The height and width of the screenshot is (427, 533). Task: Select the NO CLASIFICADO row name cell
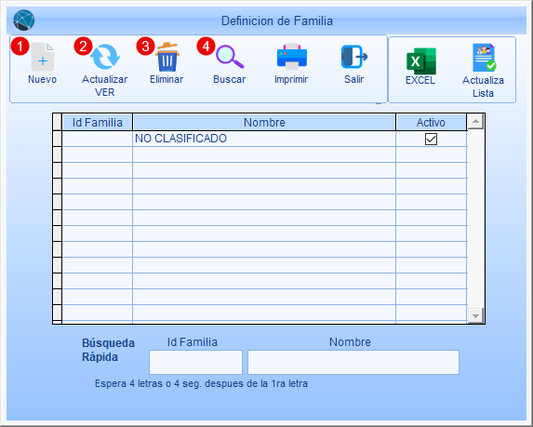(x=264, y=139)
